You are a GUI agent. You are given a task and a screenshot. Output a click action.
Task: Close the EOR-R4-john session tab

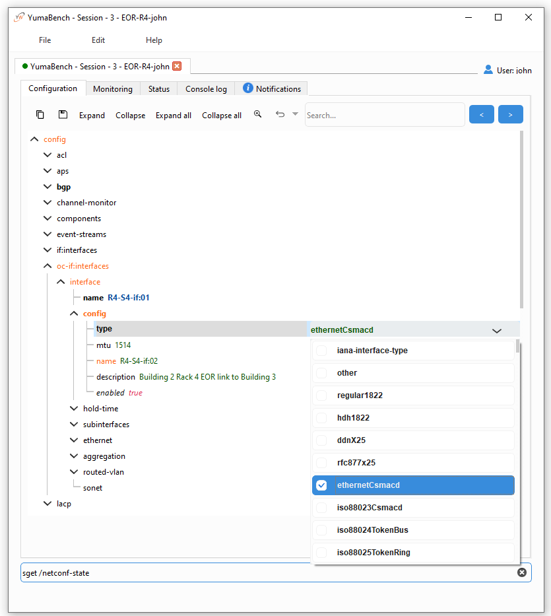[177, 66]
